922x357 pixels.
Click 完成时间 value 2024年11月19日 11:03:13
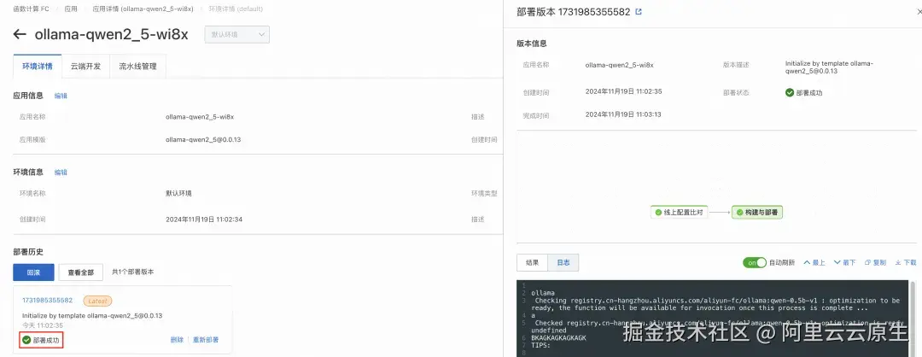tap(623, 114)
